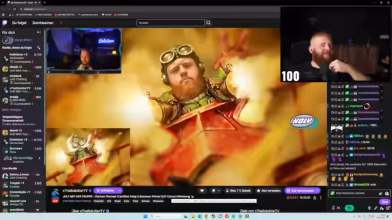
Task: Click the Twitch logo home icon
Action: pos(5,23)
